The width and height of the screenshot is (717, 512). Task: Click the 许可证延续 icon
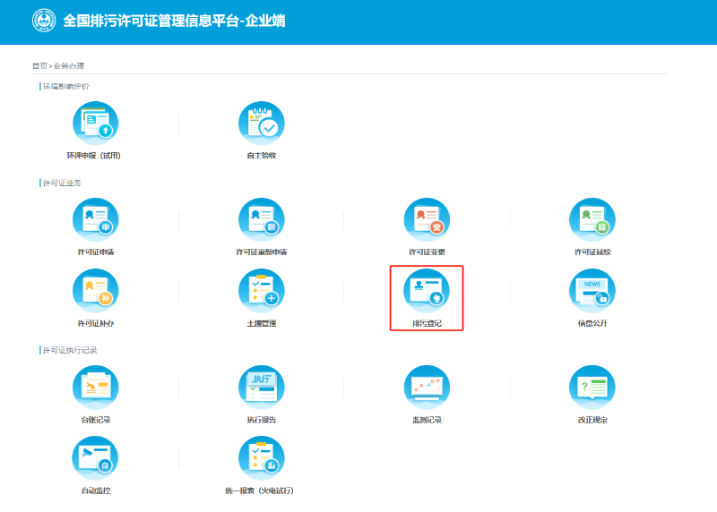pos(592,221)
